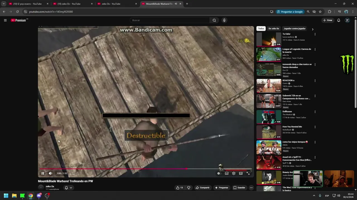Focus the Buscar search field
The width and height of the screenshot is (357, 200).
click(x=170, y=20)
